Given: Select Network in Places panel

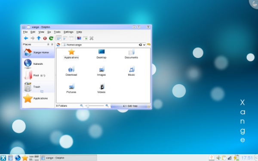Looking at the screenshot, I should point(38,64).
